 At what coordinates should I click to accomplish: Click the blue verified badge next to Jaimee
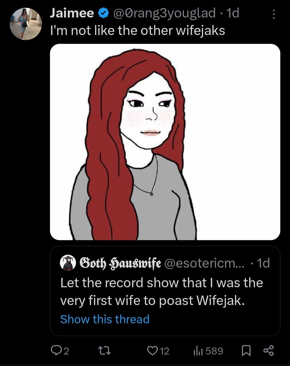[x=103, y=12]
